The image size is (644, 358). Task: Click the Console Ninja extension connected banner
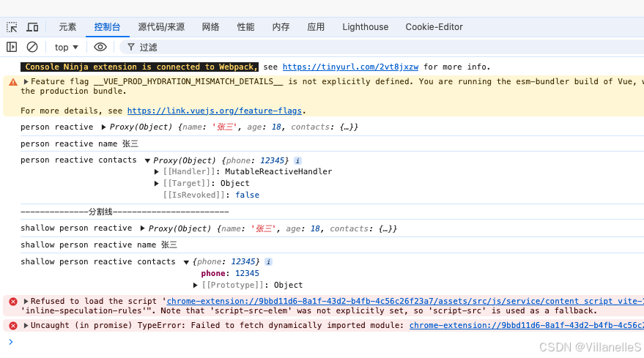[x=140, y=67]
